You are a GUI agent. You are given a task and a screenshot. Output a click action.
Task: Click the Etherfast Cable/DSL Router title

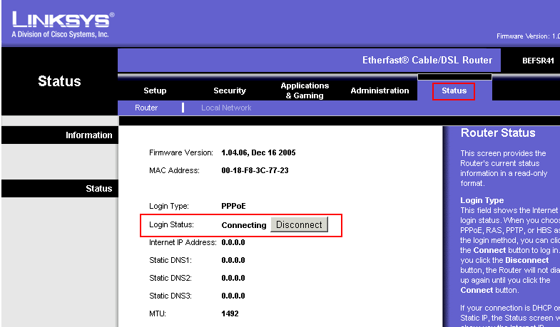(427, 61)
